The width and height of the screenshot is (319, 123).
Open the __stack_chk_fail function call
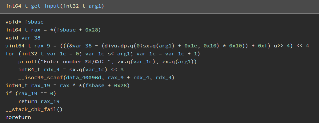tap(31, 109)
